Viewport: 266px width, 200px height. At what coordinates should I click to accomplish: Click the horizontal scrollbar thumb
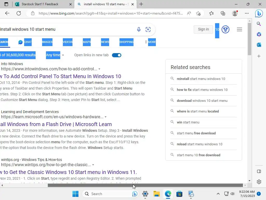pos(145,185)
